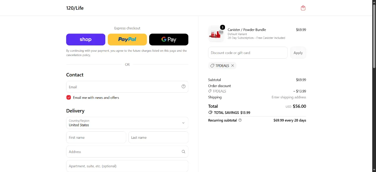Click the Total Savings tag icon

coord(210,112)
